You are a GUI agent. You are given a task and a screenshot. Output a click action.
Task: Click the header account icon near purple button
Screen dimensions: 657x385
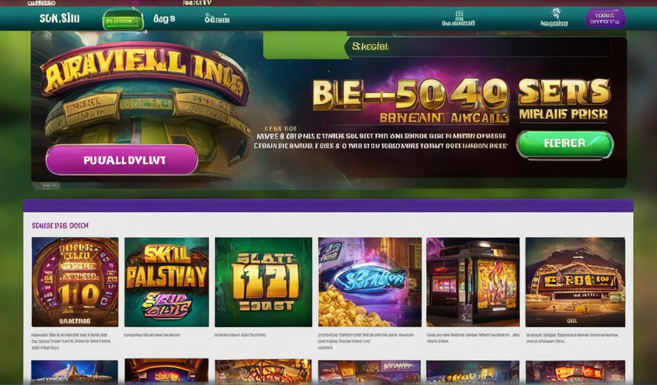554,18
